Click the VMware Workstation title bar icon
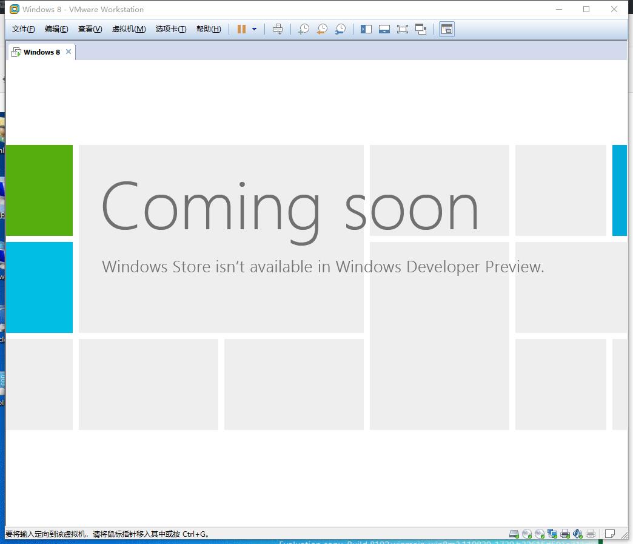This screenshot has height=544, width=633. [15, 9]
